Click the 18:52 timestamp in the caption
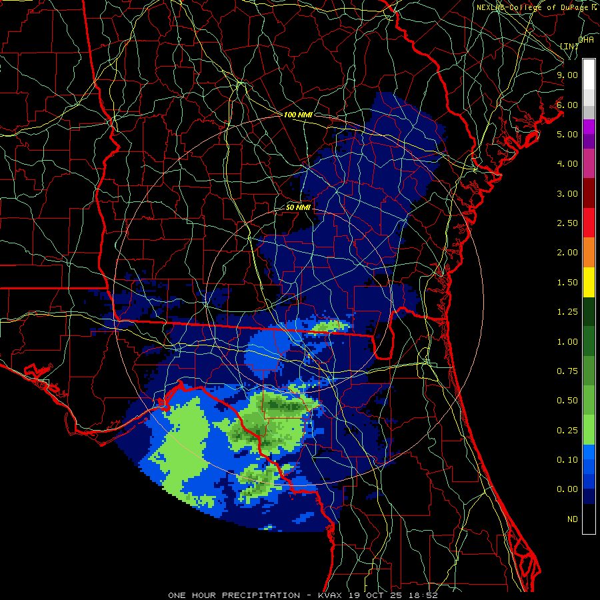The height and width of the screenshot is (600, 600). pyautogui.click(x=424, y=595)
